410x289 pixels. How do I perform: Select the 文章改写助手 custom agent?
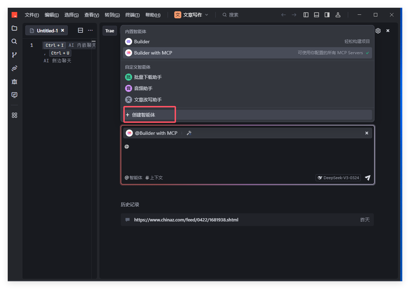point(148,100)
